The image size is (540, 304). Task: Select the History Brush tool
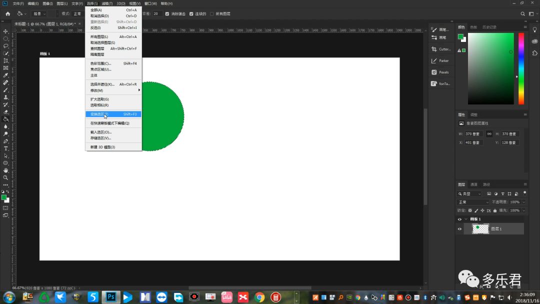[x=5, y=104]
